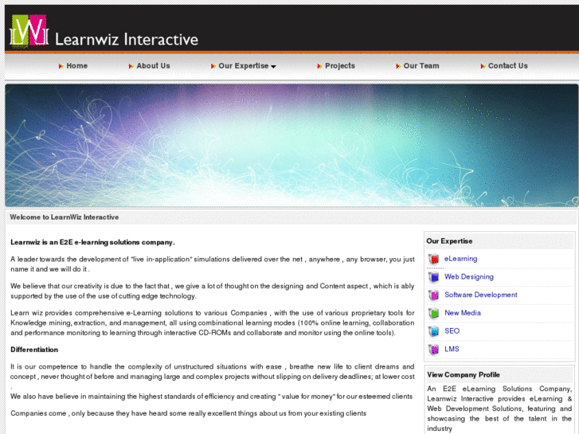The width and height of the screenshot is (579, 434).
Task: Follow the Software Development link
Action: point(481,295)
